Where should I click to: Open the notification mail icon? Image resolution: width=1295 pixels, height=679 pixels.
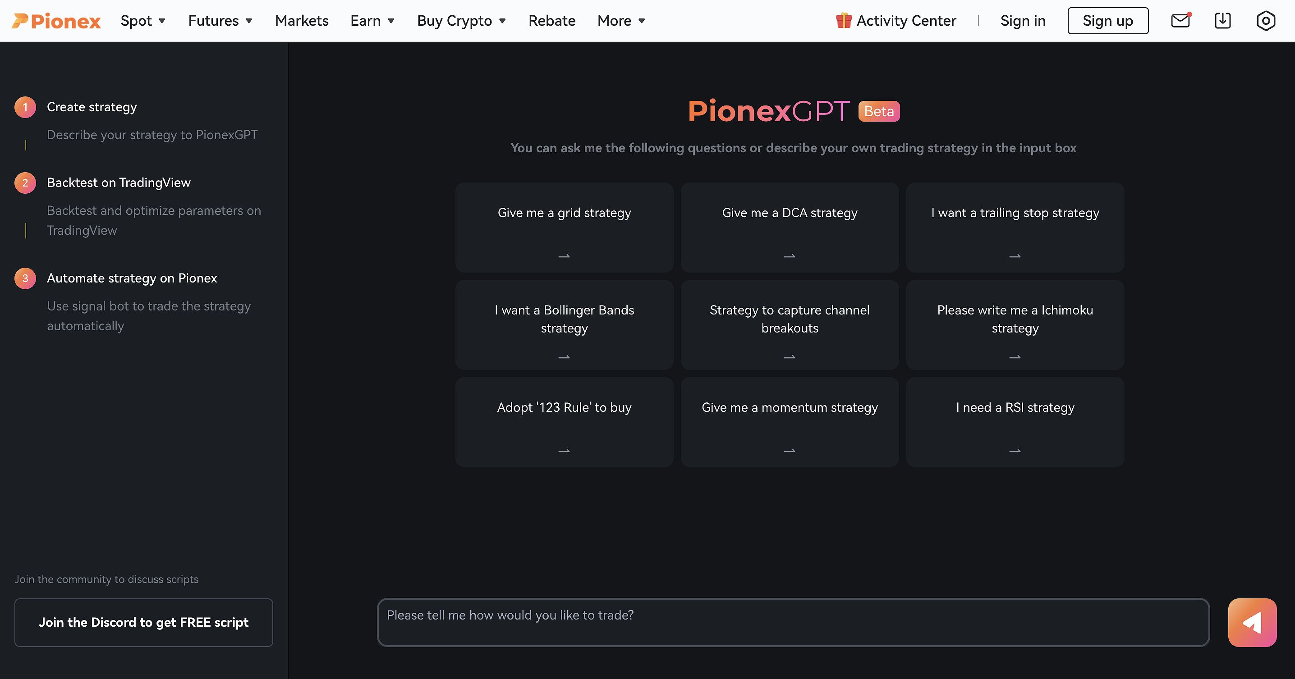(x=1182, y=21)
